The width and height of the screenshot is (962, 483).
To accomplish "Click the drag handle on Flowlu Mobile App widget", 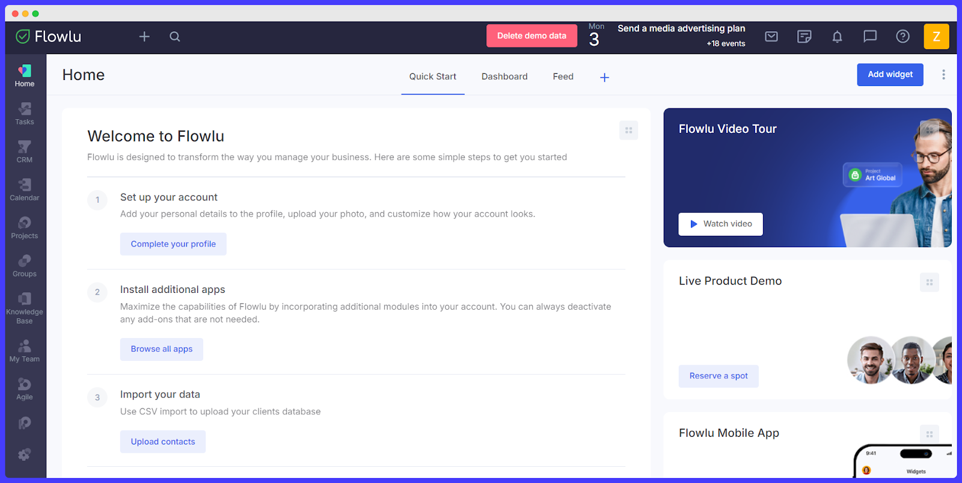I will pyautogui.click(x=929, y=434).
